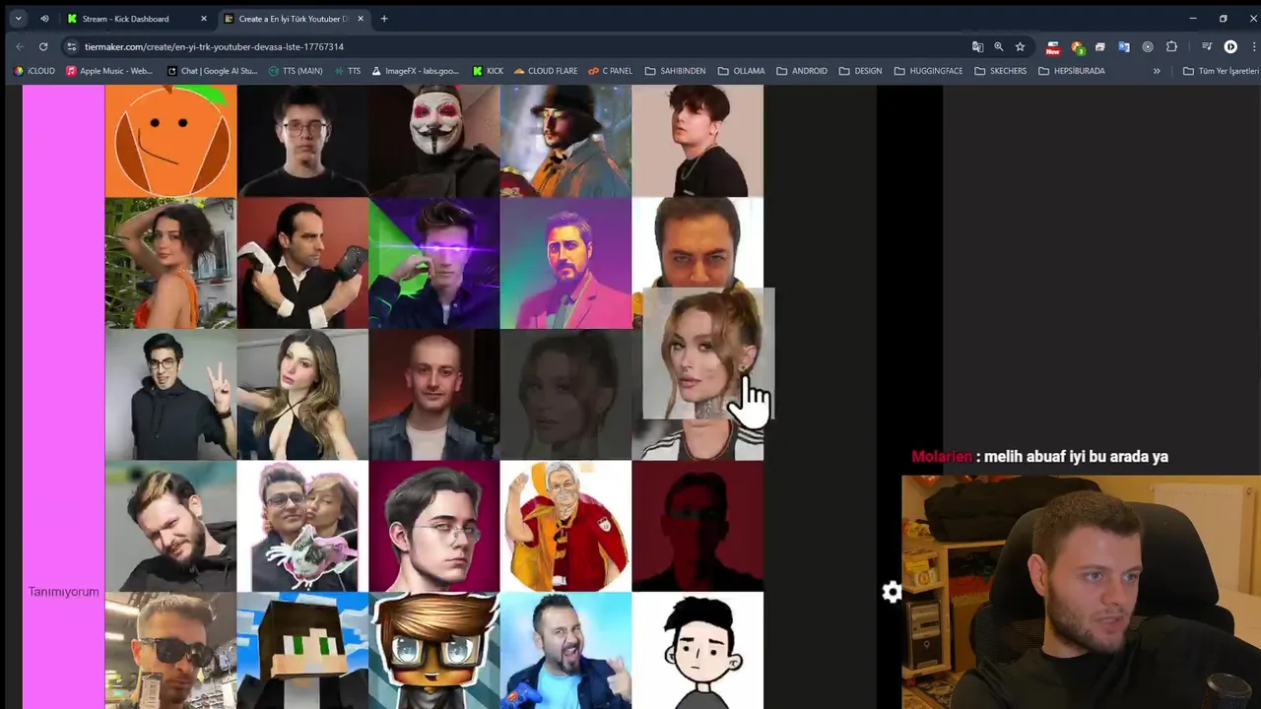Click the muted-audio speaker icon on tab bar
Image resolution: width=1261 pixels, height=709 pixels.
pos(44,19)
